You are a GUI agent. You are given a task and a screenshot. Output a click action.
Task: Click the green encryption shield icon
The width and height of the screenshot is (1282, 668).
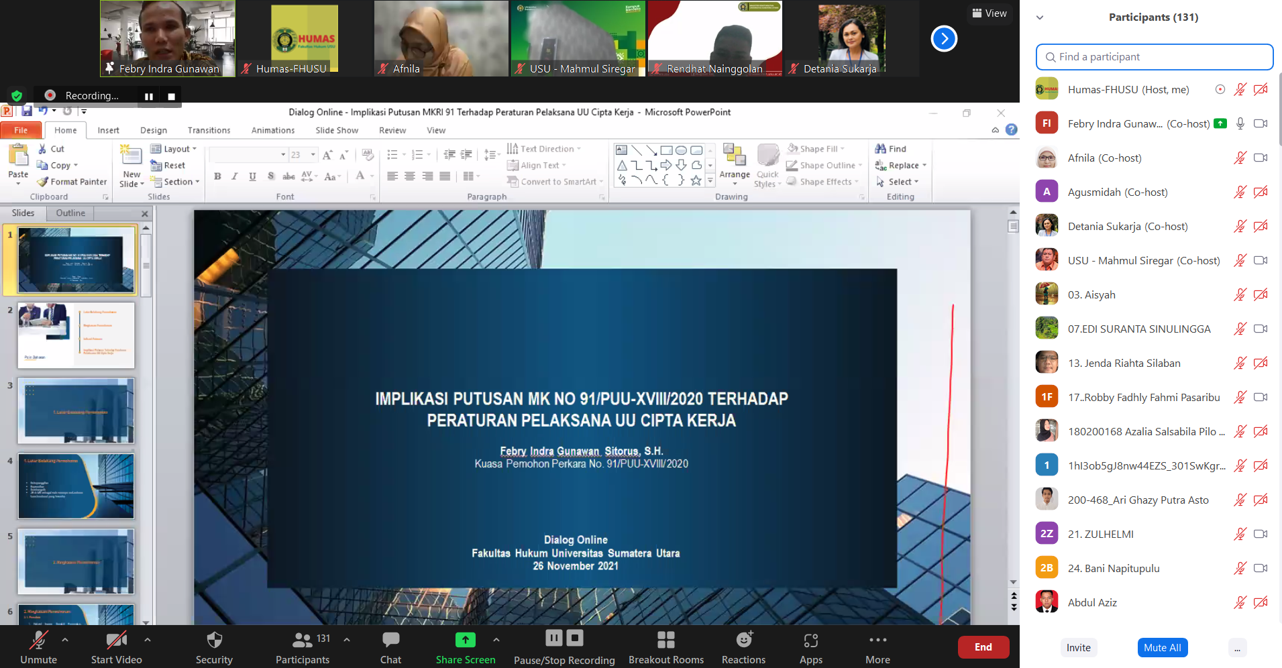pos(17,96)
